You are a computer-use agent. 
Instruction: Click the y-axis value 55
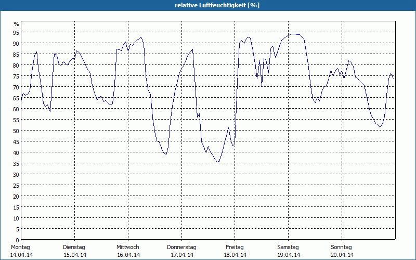point(16,120)
